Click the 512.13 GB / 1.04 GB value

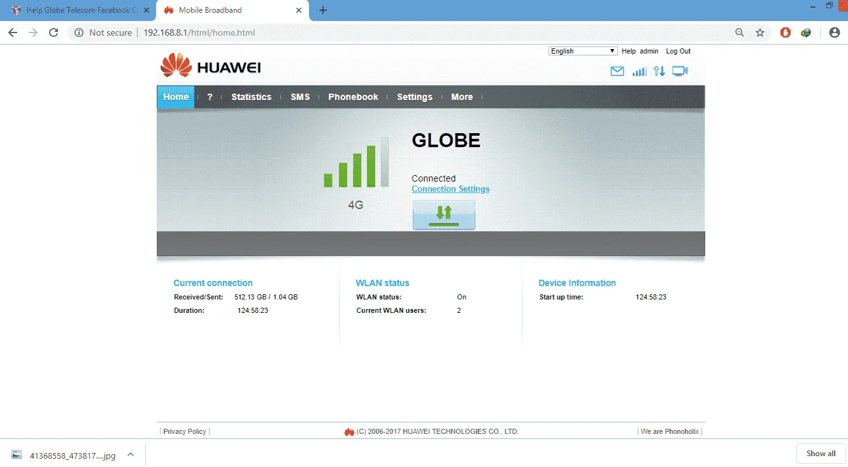(266, 297)
